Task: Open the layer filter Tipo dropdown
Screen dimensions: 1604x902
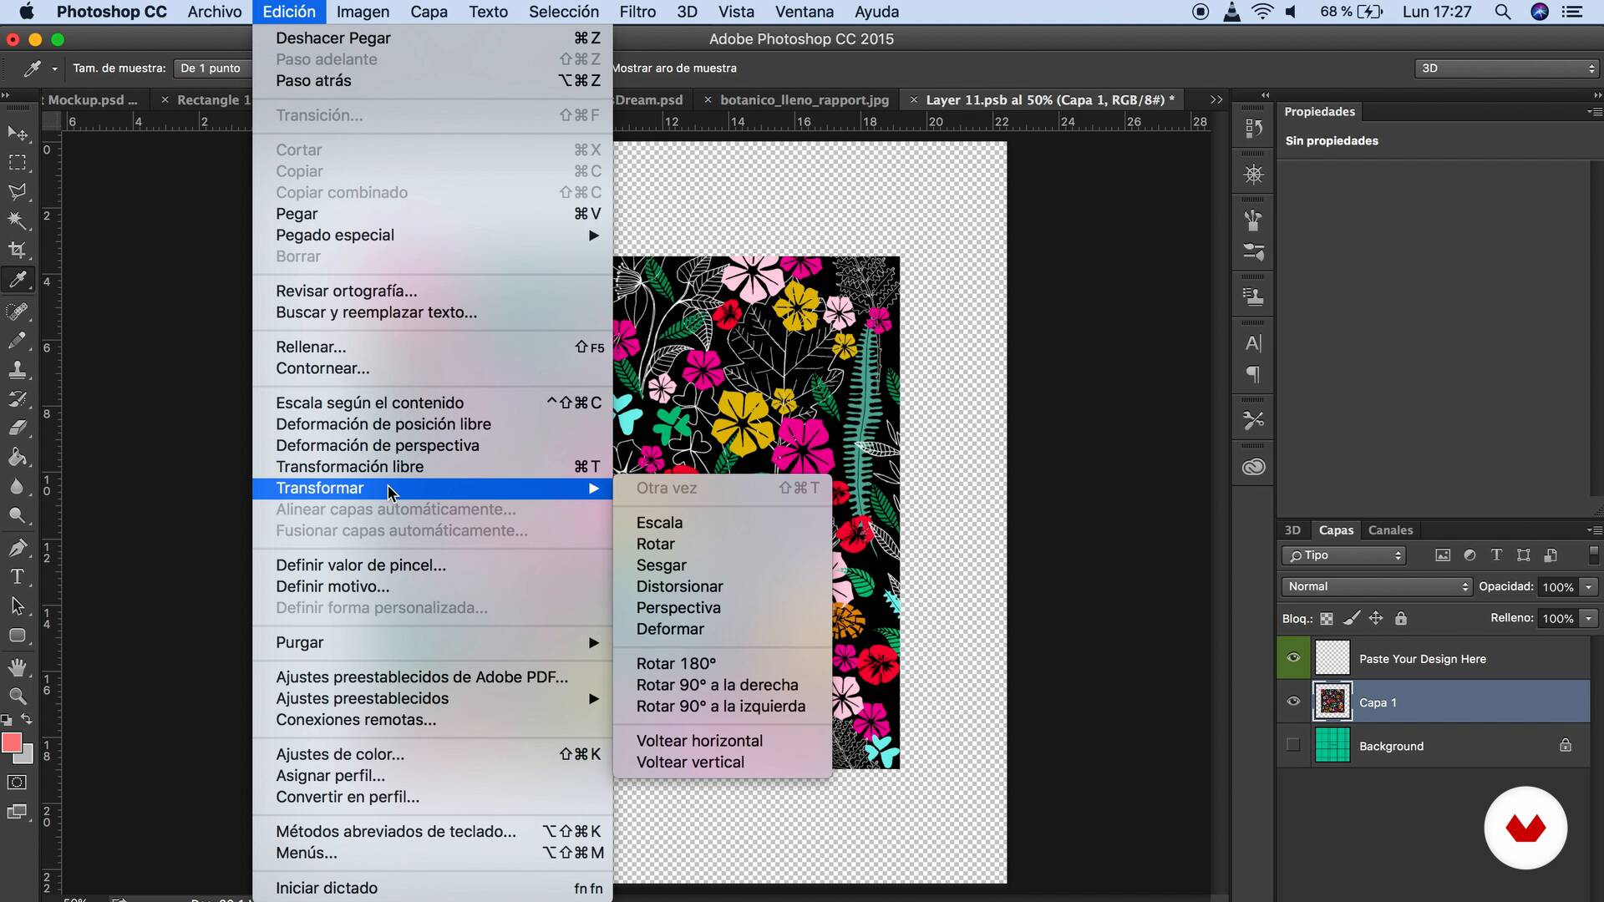Action: click(x=1344, y=555)
